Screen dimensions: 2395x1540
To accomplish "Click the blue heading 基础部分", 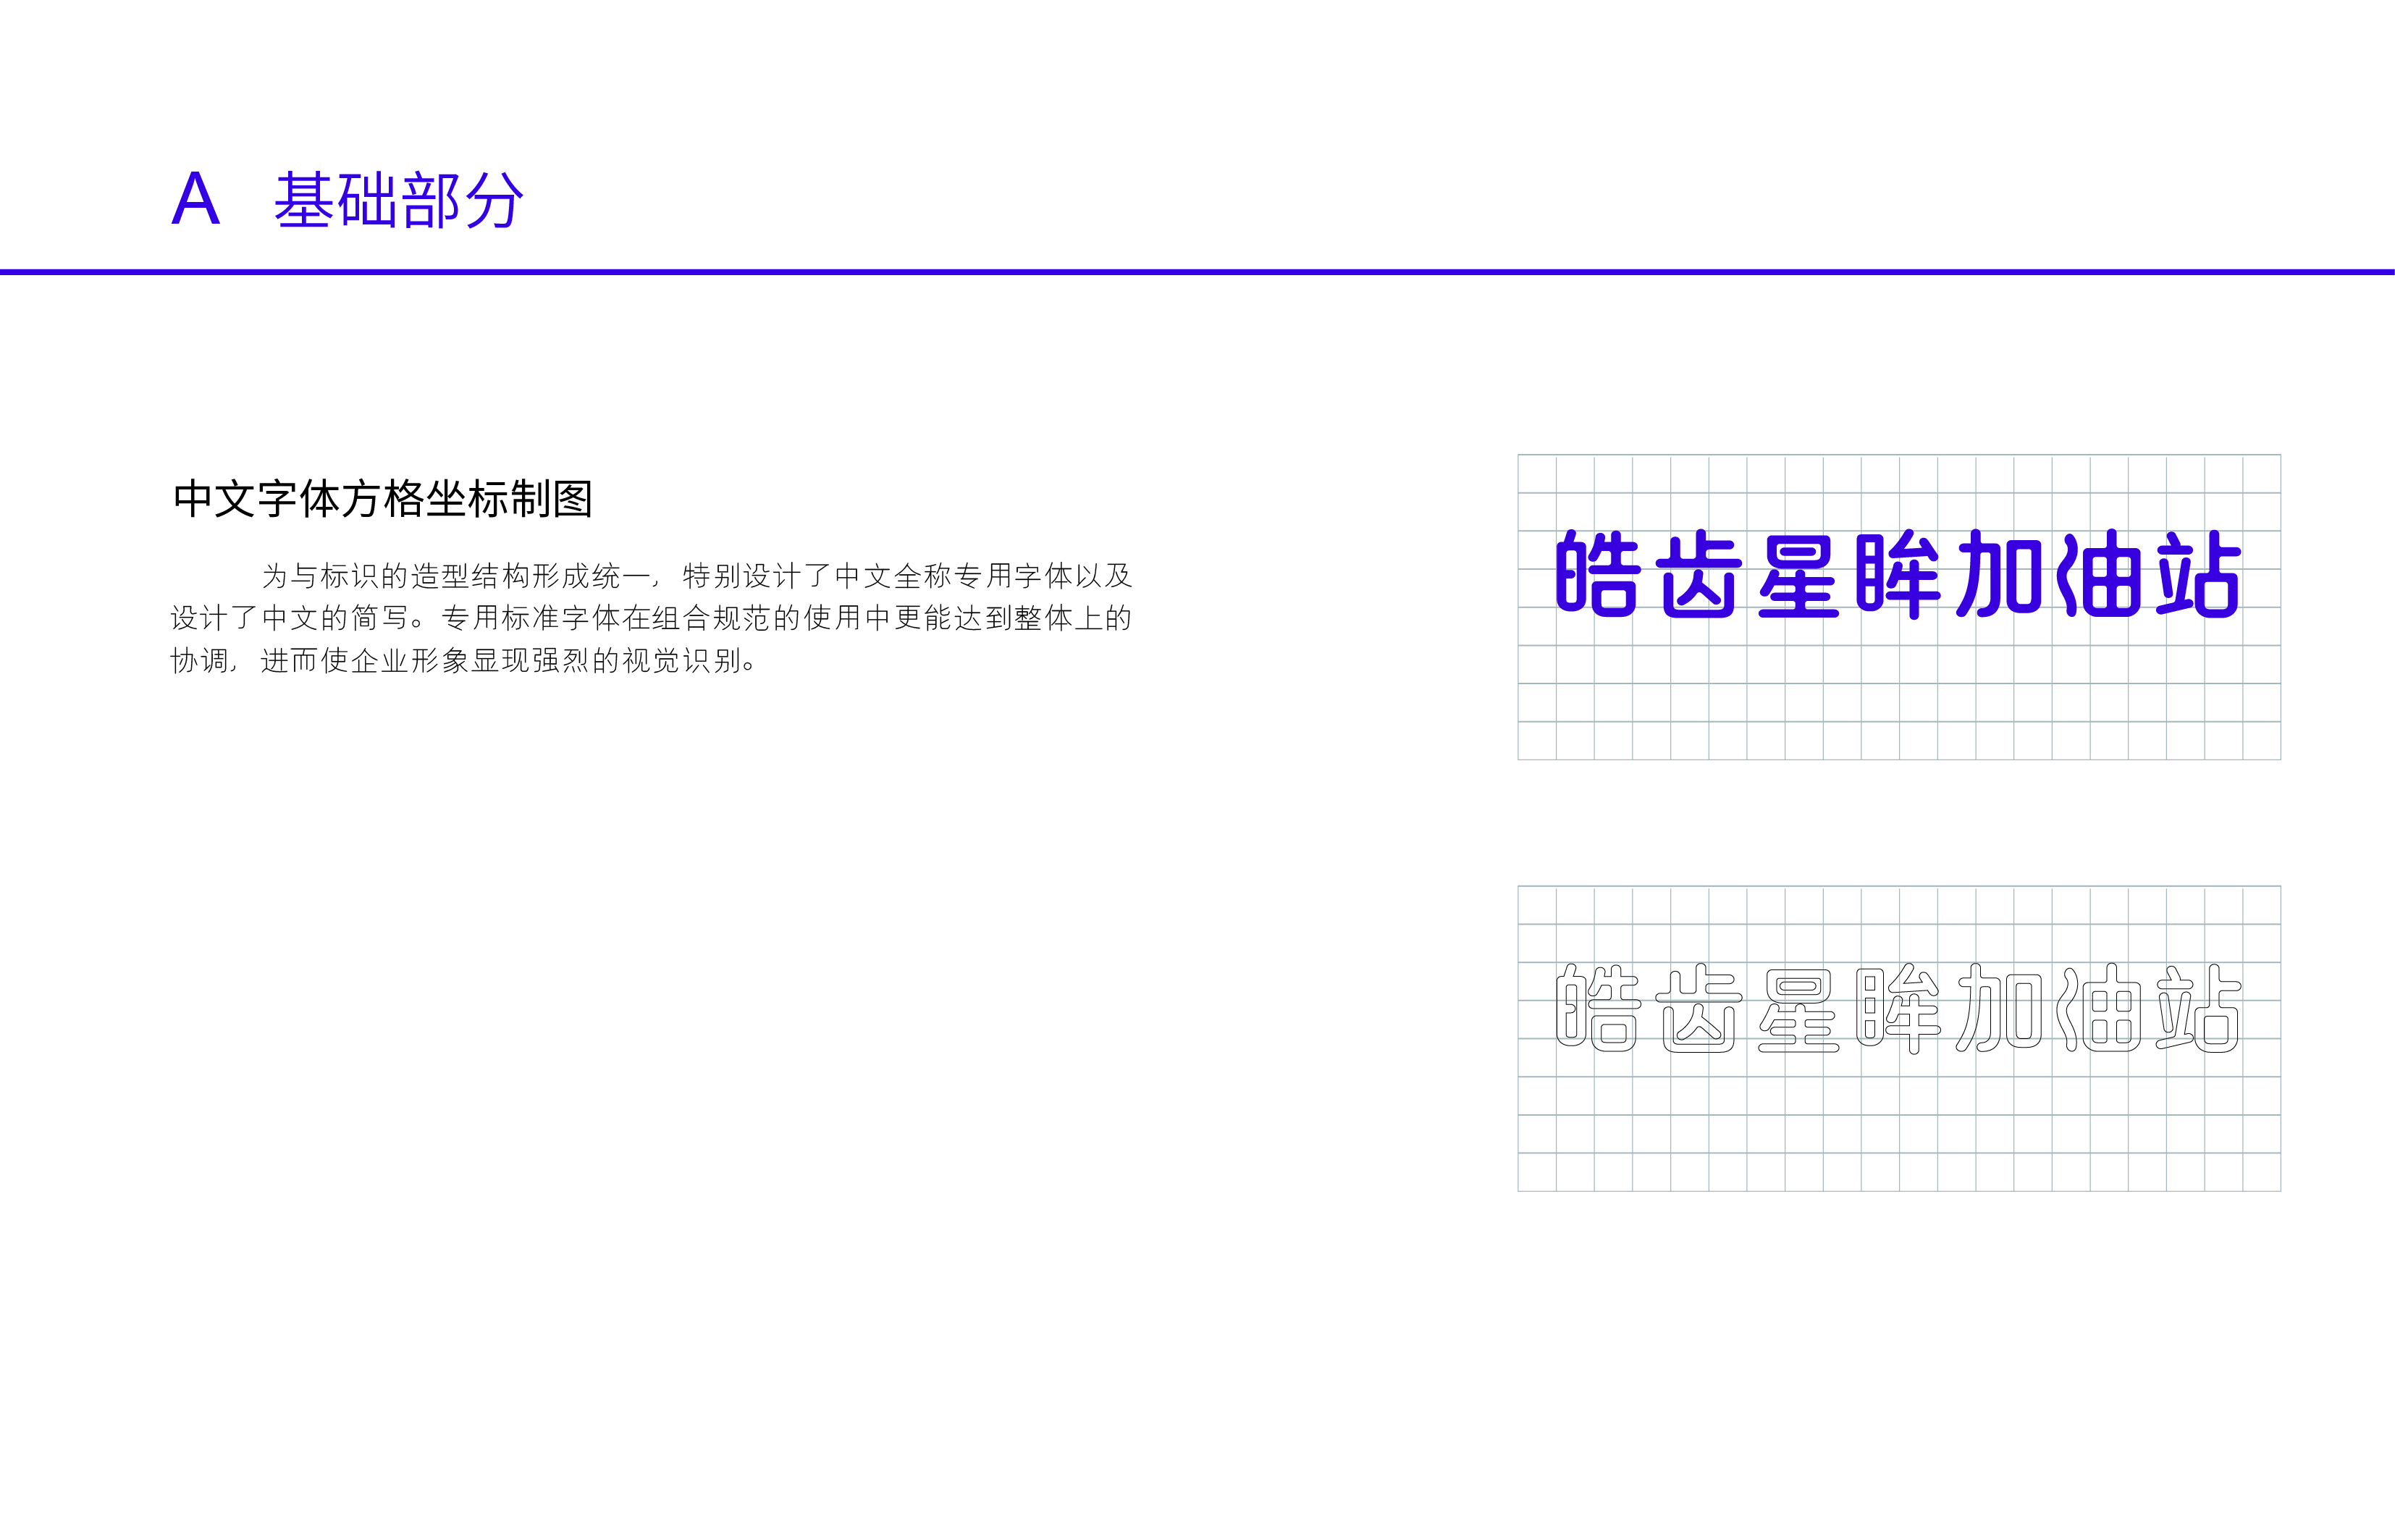I will point(398,201).
